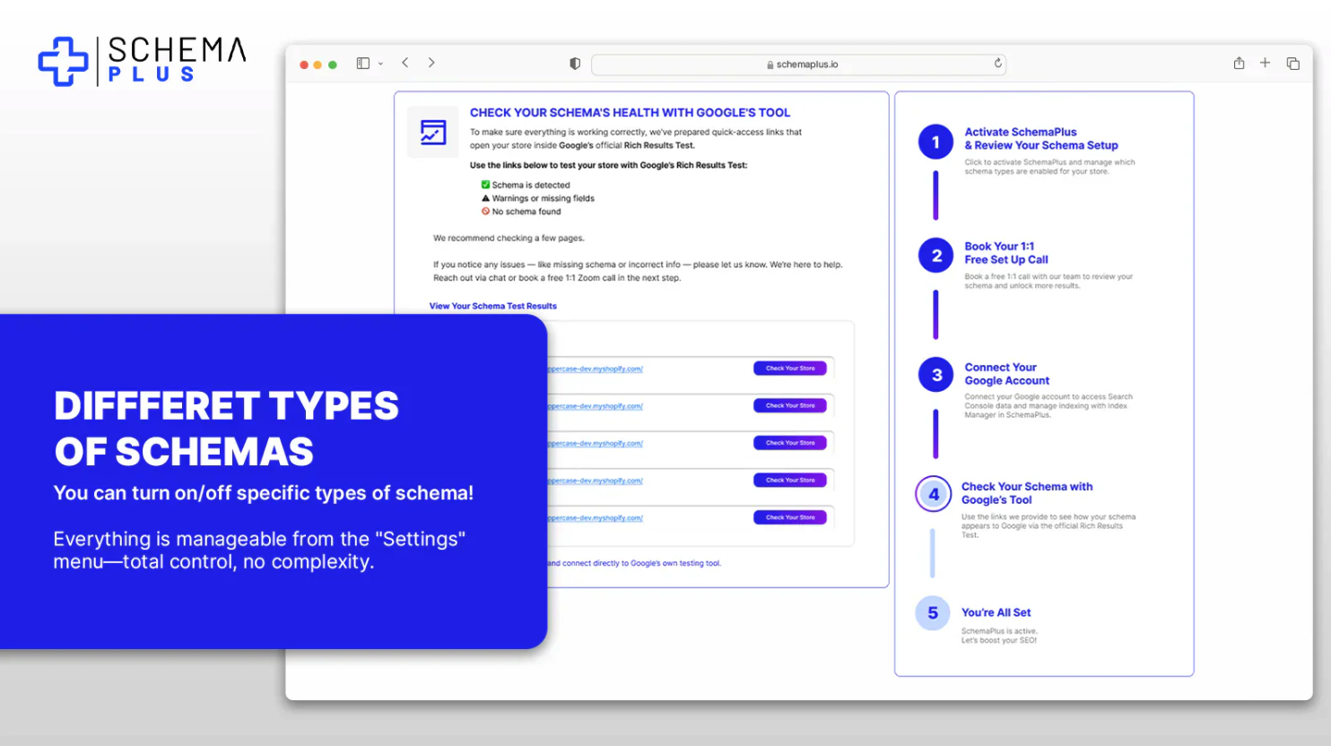1331x746 pixels.
Task: Click the Different Types of Schemas headline
Action: [226, 429]
